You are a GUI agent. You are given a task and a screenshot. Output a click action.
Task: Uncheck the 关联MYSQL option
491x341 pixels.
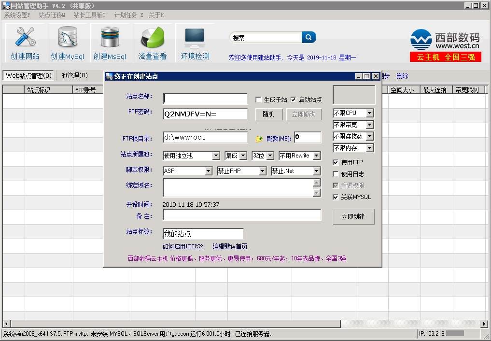(x=336, y=197)
